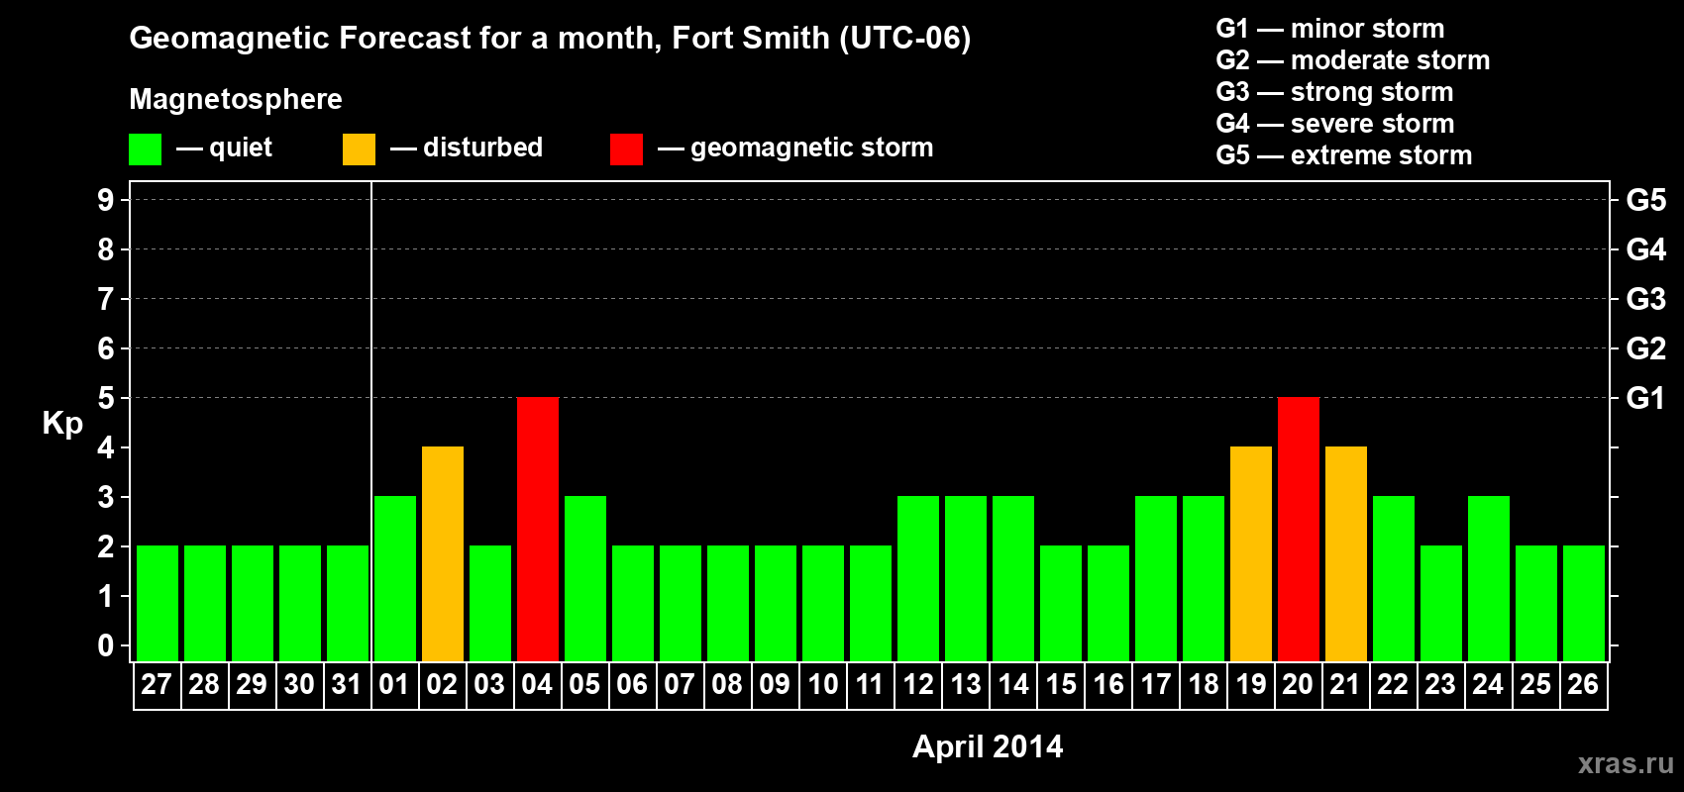This screenshot has height=792, width=1684.
Task: Click the 'G3 — strong storm' legend line
Action: [1335, 92]
